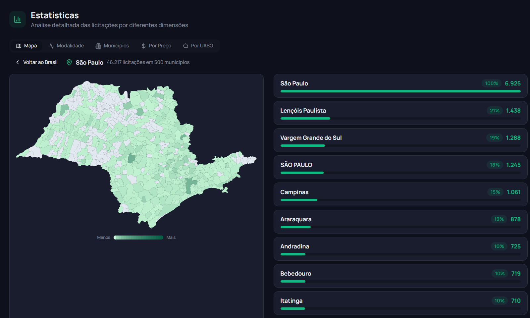Click the São Paulo state title beside pin

click(x=89, y=63)
